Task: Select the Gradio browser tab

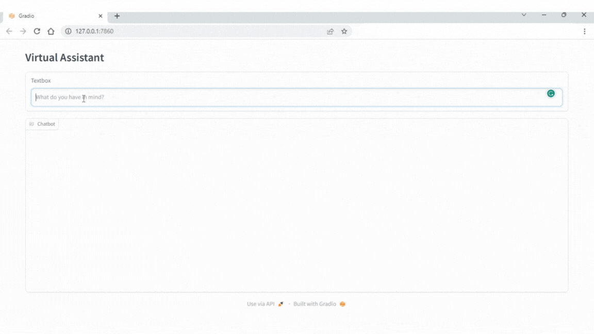Action: pos(55,16)
